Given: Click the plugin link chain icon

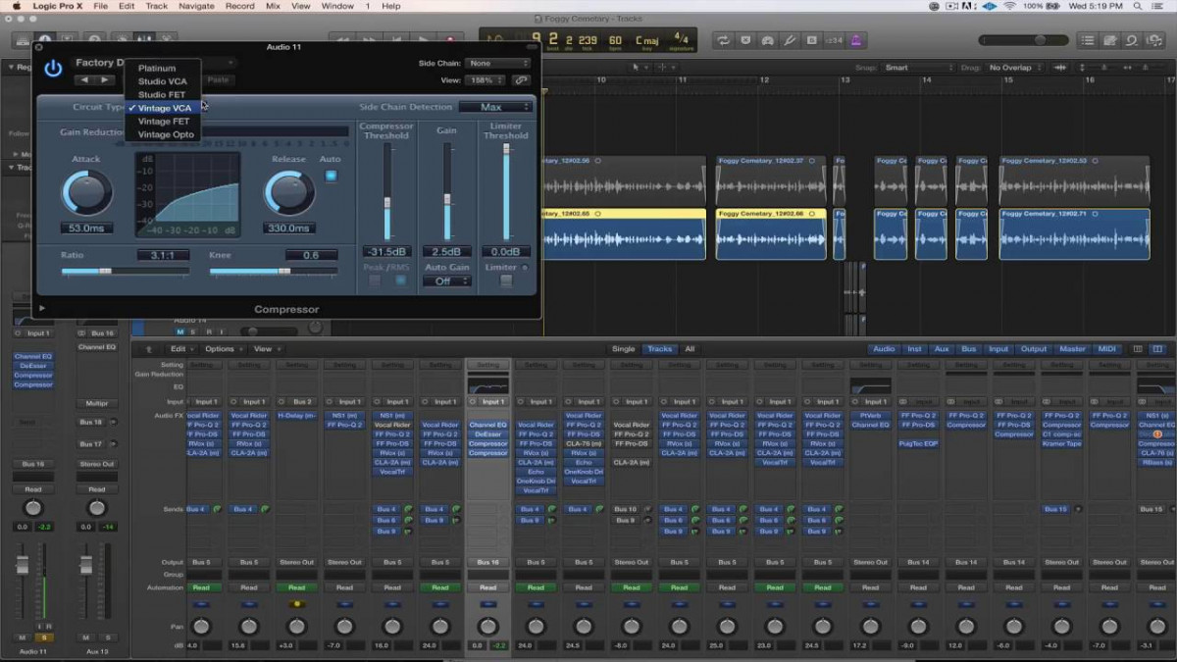Looking at the screenshot, I should (x=522, y=80).
